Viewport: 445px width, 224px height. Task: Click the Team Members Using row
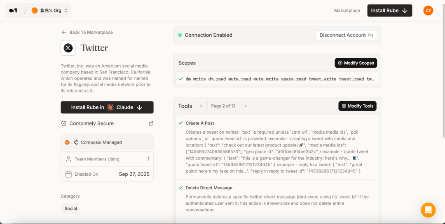[x=107, y=159]
